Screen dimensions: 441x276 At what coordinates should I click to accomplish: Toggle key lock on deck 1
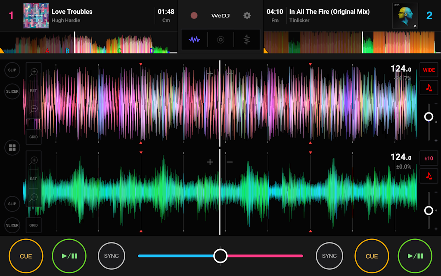tap(429, 87)
